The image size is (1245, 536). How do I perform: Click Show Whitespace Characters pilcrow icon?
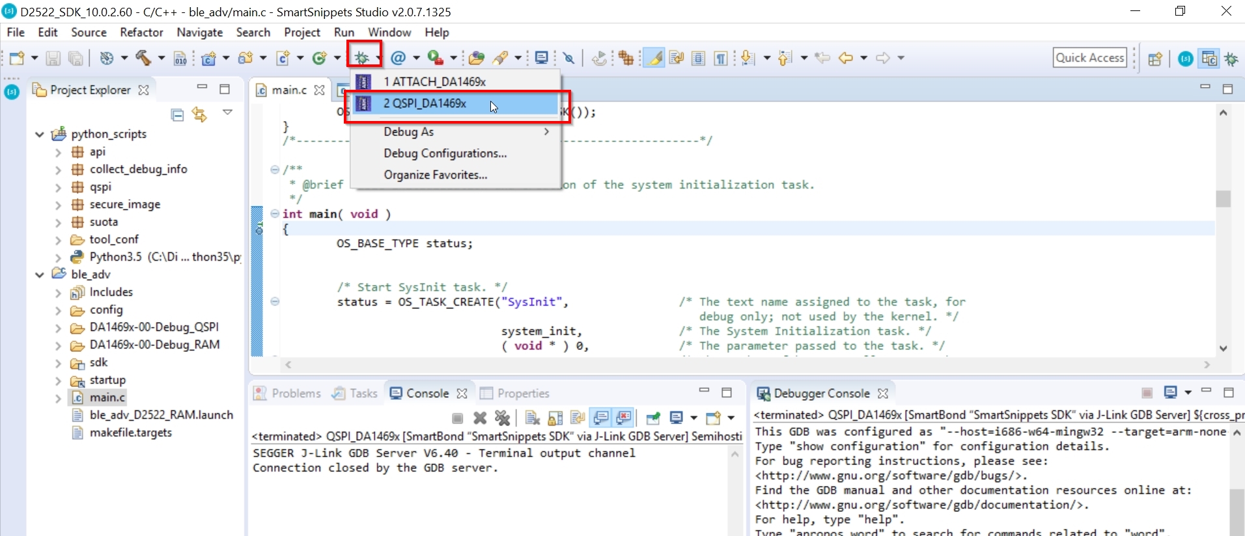721,58
